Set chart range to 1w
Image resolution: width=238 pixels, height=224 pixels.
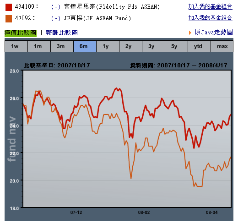[16, 46]
